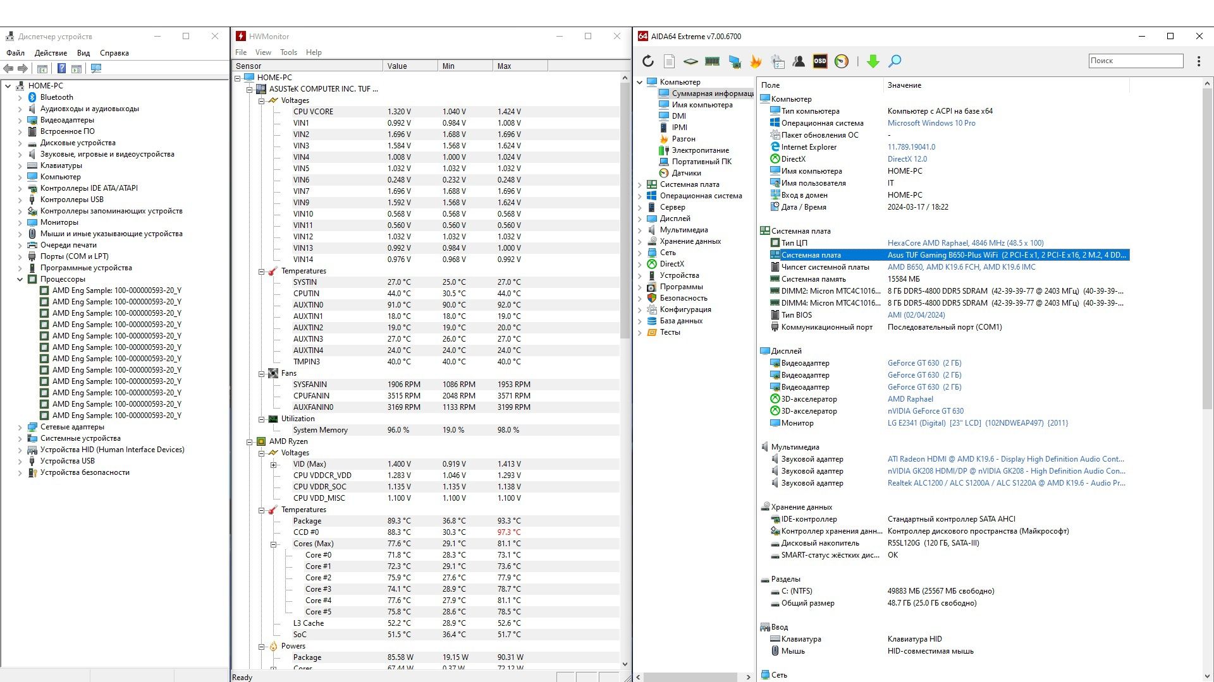The width and height of the screenshot is (1214, 682).
Task: Click the magnifier search icon in AIDA64 toolbar
Action: tap(895, 61)
